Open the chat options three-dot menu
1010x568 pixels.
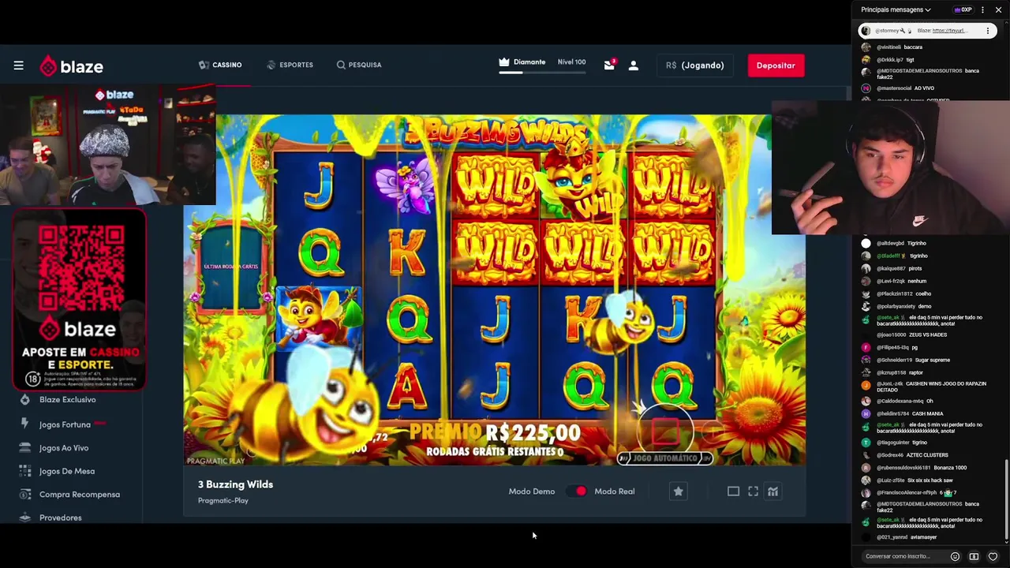982,9
